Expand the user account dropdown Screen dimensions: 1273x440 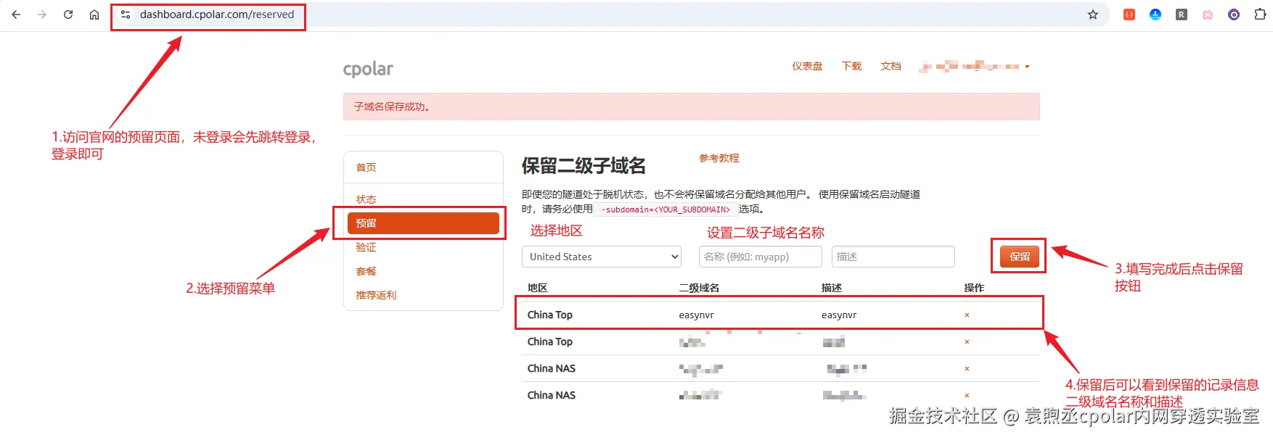coord(975,66)
